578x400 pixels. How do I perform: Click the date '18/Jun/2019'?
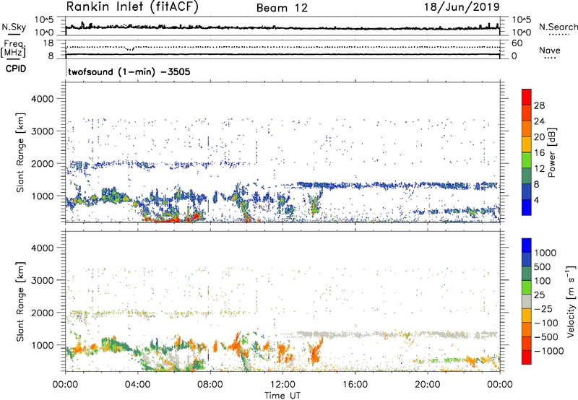pyautogui.click(x=462, y=7)
